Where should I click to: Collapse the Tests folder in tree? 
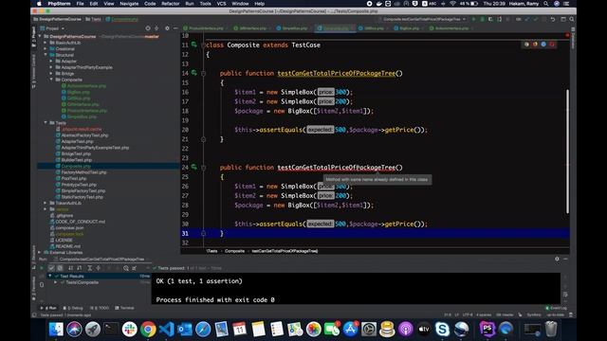pos(46,122)
